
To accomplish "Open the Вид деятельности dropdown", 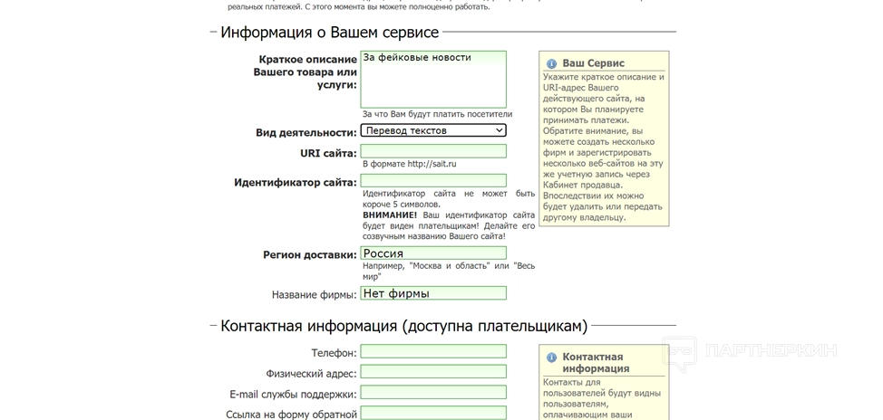I will (x=433, y=130).
